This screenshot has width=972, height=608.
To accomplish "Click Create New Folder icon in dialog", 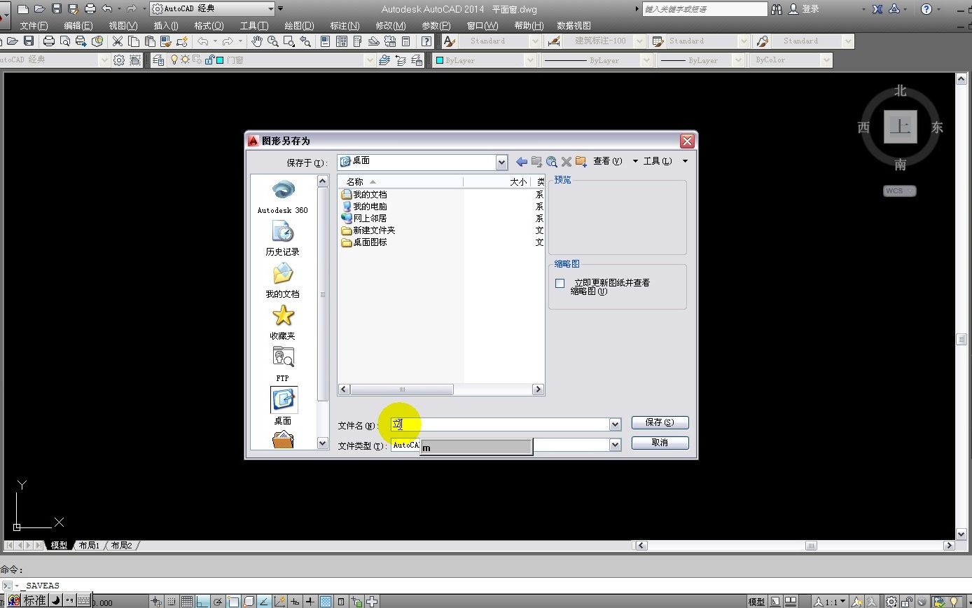I will pyautogui.click(x=581, y=162).
